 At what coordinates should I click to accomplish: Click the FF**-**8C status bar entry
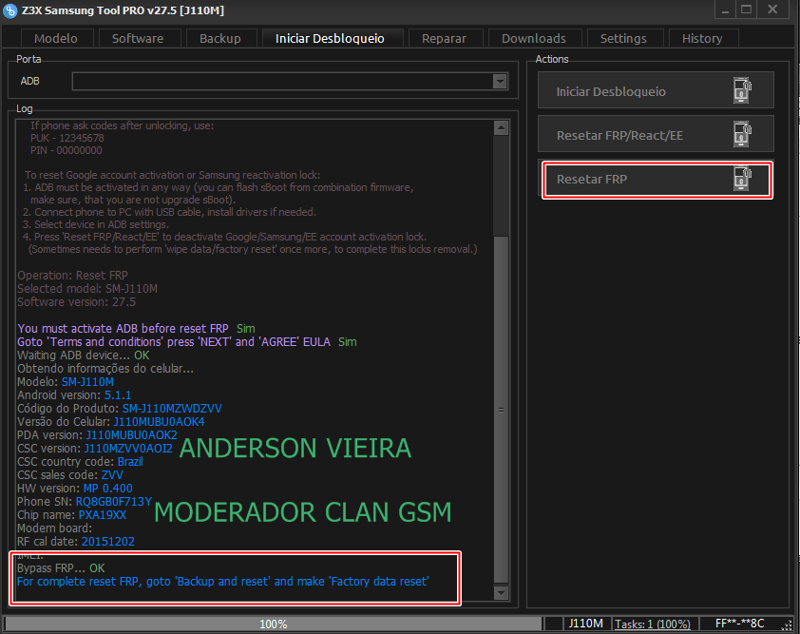(x=739, y=624)
